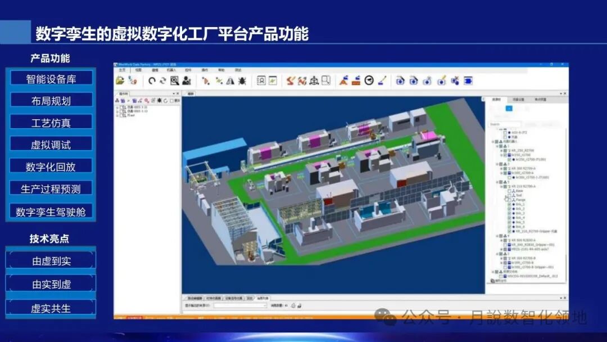Open the left panel's pin dropdown arrow

coord(174,94)
